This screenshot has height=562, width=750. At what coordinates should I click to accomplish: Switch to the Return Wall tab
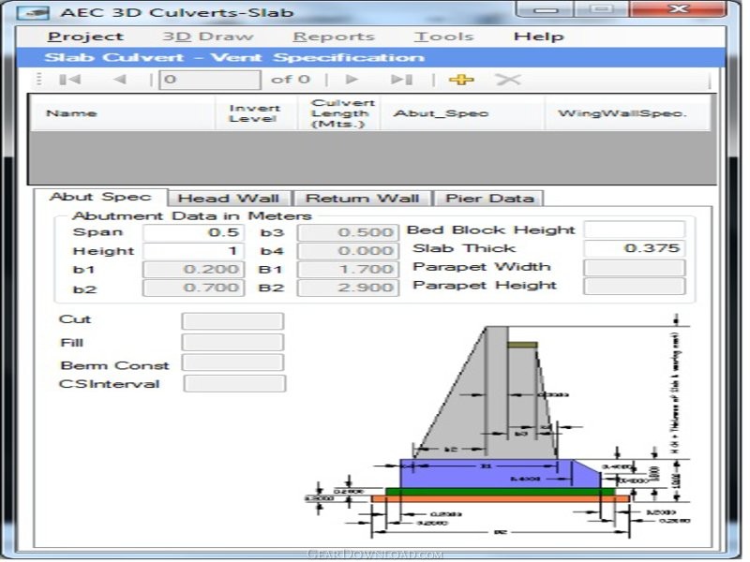pos(363,198)
